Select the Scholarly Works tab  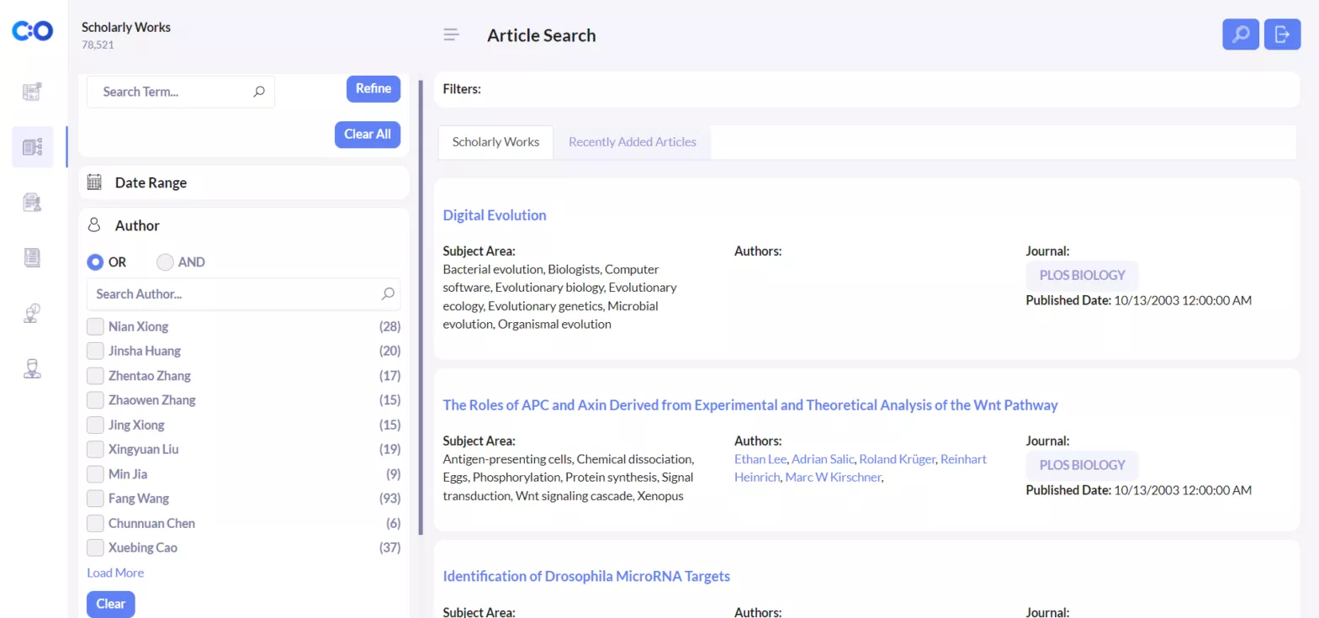pyautogui.click(x=495, y=142)
